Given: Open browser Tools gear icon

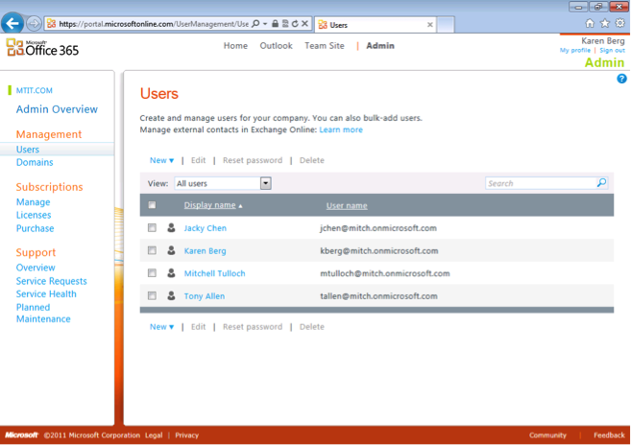Looking at the screenshot, I should [x=620, y=23].
